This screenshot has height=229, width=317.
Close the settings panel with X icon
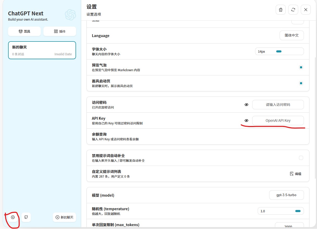(306, 10)
